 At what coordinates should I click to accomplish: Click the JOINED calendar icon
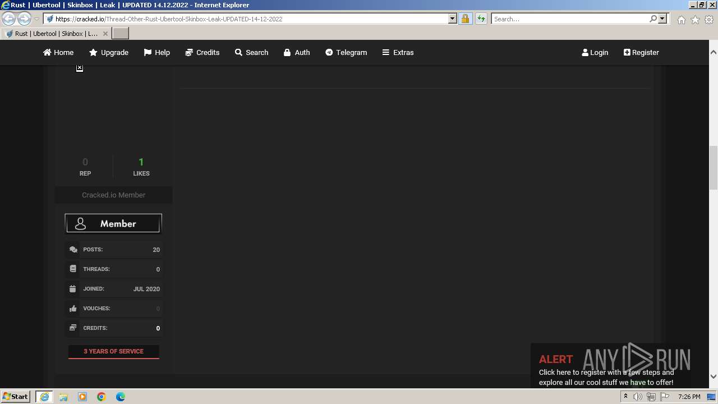73,289
